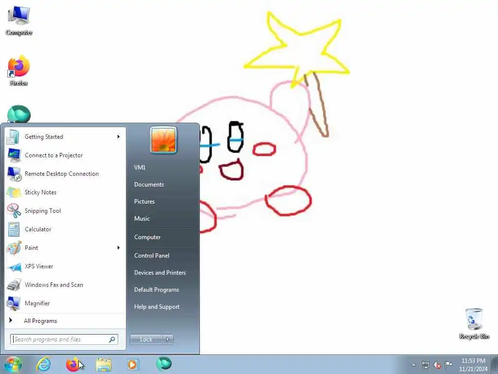Open Help and Support

click(157, 307)
